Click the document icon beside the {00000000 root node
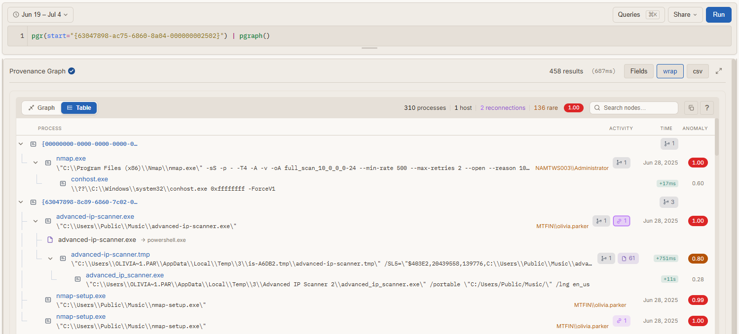The image size is (739, 334). (33, 144)
